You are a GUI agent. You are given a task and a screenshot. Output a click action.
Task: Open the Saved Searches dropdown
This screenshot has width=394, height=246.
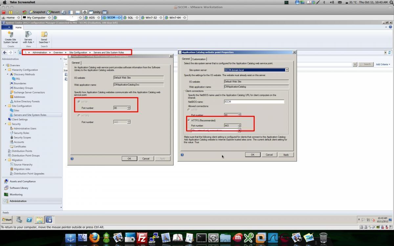point(44,37)
